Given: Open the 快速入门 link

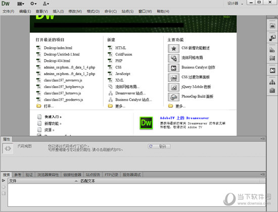Looking at the screenshot, I should [x=53, y=117].
